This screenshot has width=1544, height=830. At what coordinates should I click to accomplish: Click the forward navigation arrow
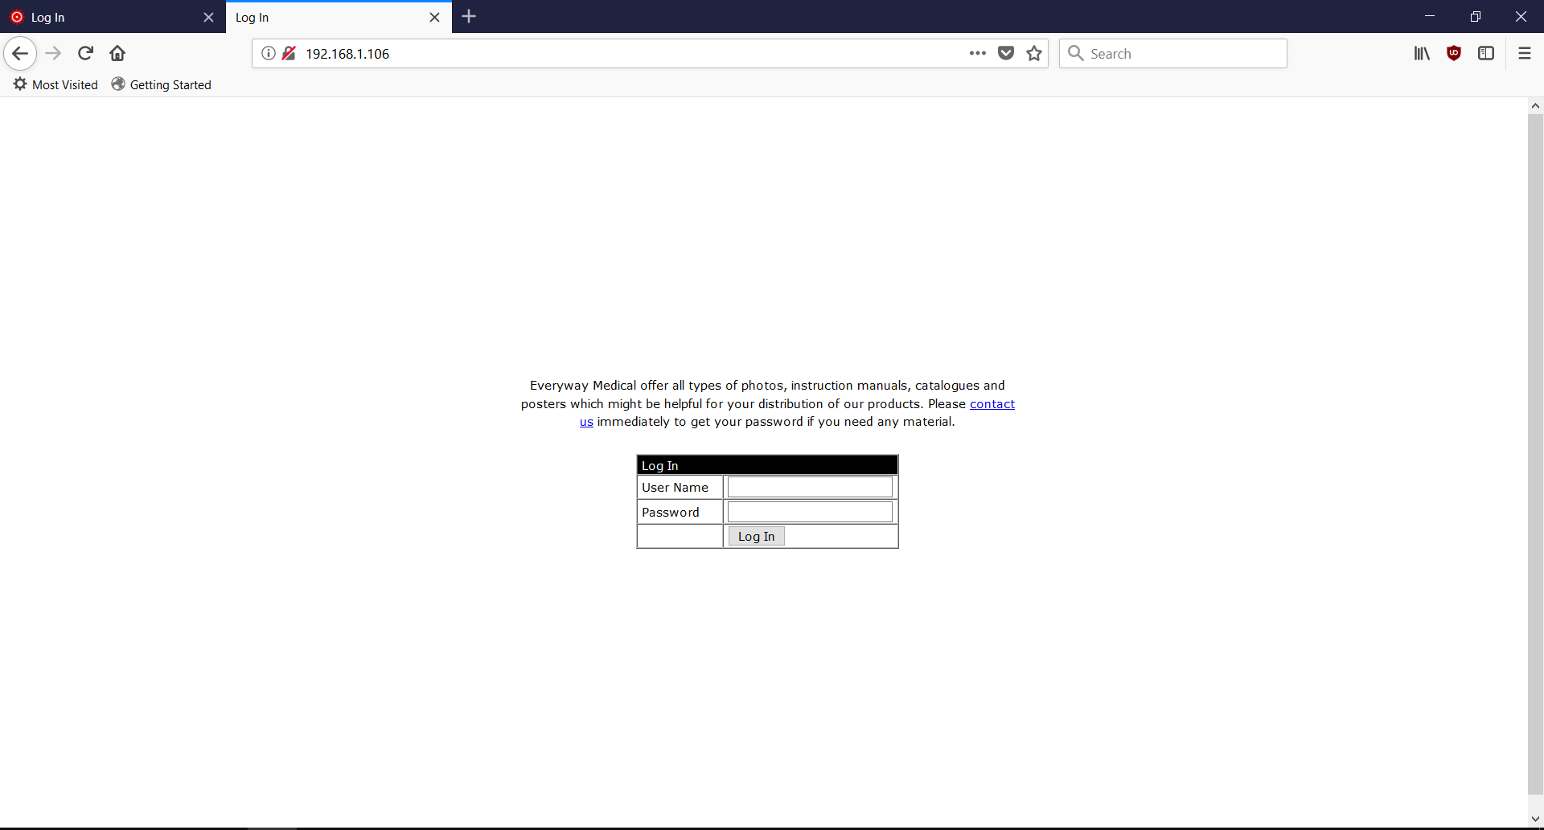click(53, 54)
